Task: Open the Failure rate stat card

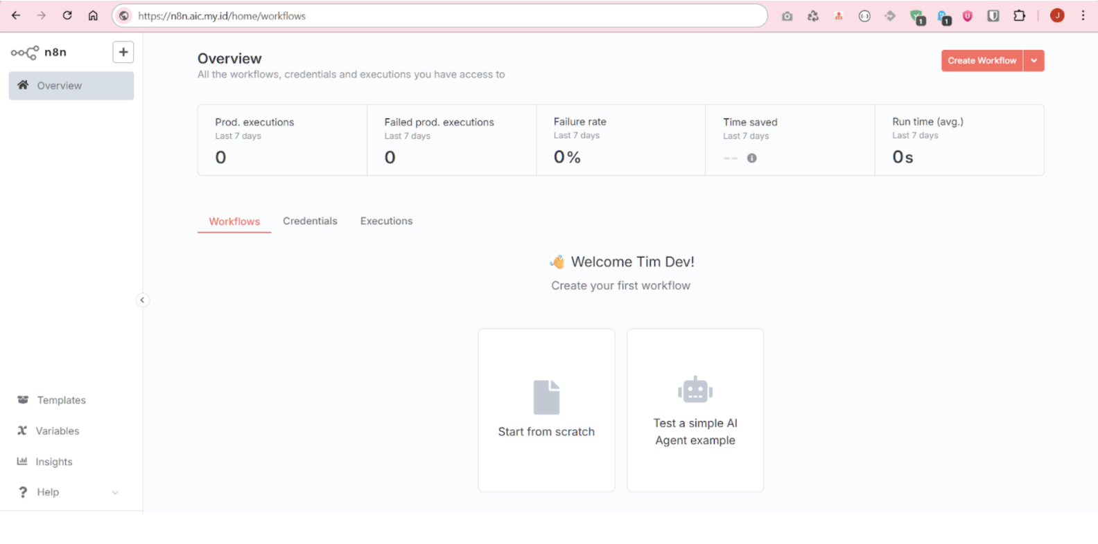Action: [x=620, y=140]
